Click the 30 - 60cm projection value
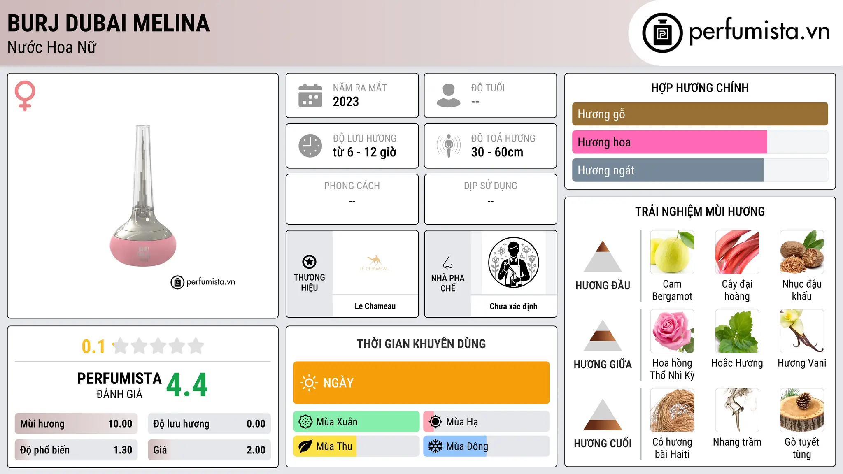The width and height of the screenshot is (843, 474). click(497, 152)
